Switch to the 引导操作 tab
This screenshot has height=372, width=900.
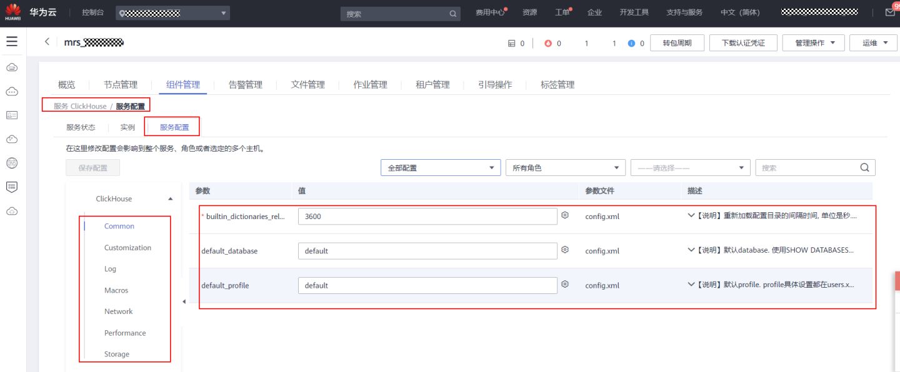pos(495,84)
